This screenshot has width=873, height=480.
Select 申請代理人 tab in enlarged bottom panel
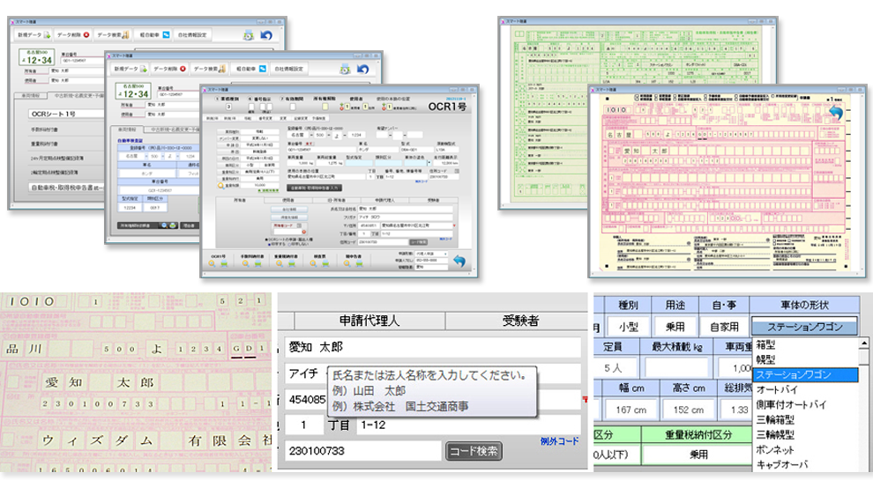point(369,321)
